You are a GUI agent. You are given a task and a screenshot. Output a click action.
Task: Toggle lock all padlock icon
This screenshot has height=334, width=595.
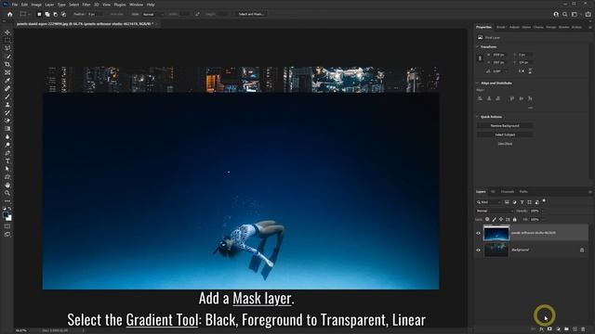[514, 219]
